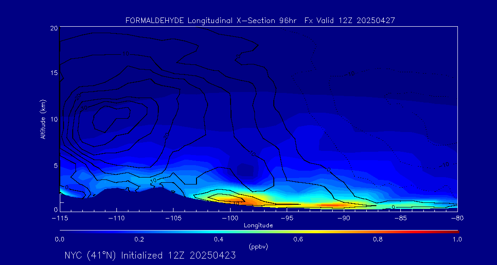Click the FORMALDEHYDE Longitudinal X-Section plot title
The height and width of the screenshot is (265, 497).
tap(260, 21)
